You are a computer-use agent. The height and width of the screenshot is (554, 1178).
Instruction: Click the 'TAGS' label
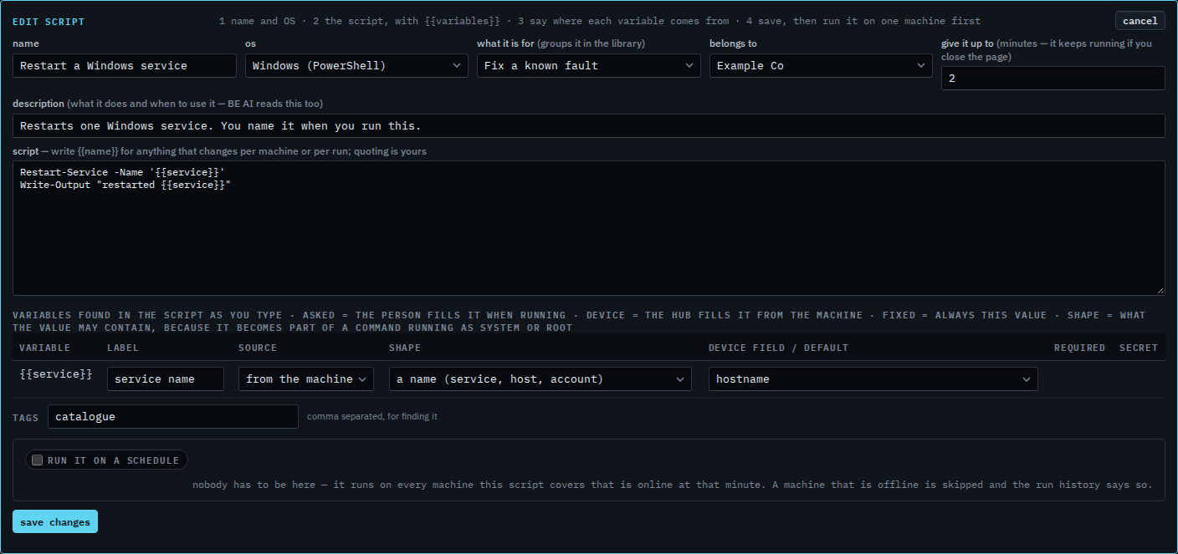pos(26,417)
